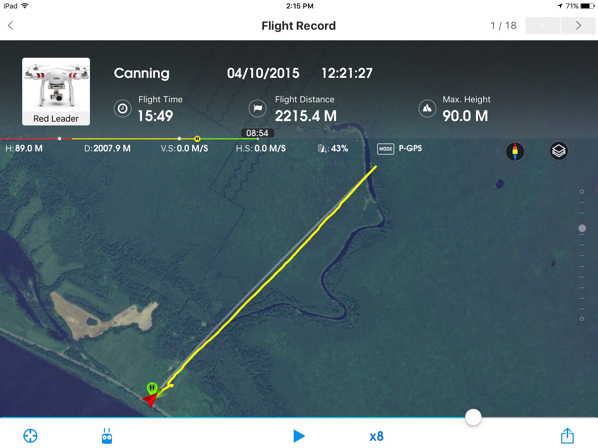Screen dimensions: 598x448
Task: Show remote controller stick overlay
Action: (107, 436)
